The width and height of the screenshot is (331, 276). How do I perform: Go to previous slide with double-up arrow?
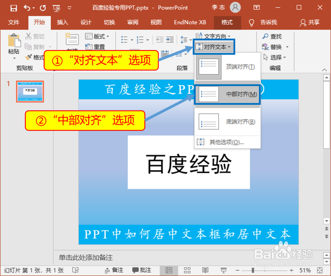pos(327,228)
